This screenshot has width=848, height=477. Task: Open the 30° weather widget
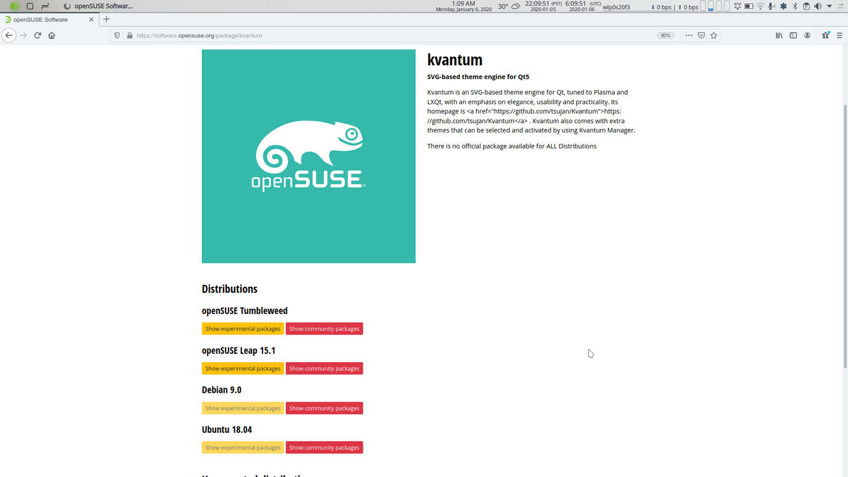509,6
